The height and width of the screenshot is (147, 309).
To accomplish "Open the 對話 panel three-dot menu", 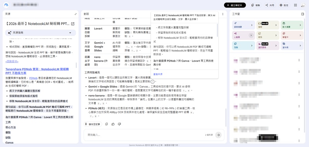I will click(x=223, y=14).
